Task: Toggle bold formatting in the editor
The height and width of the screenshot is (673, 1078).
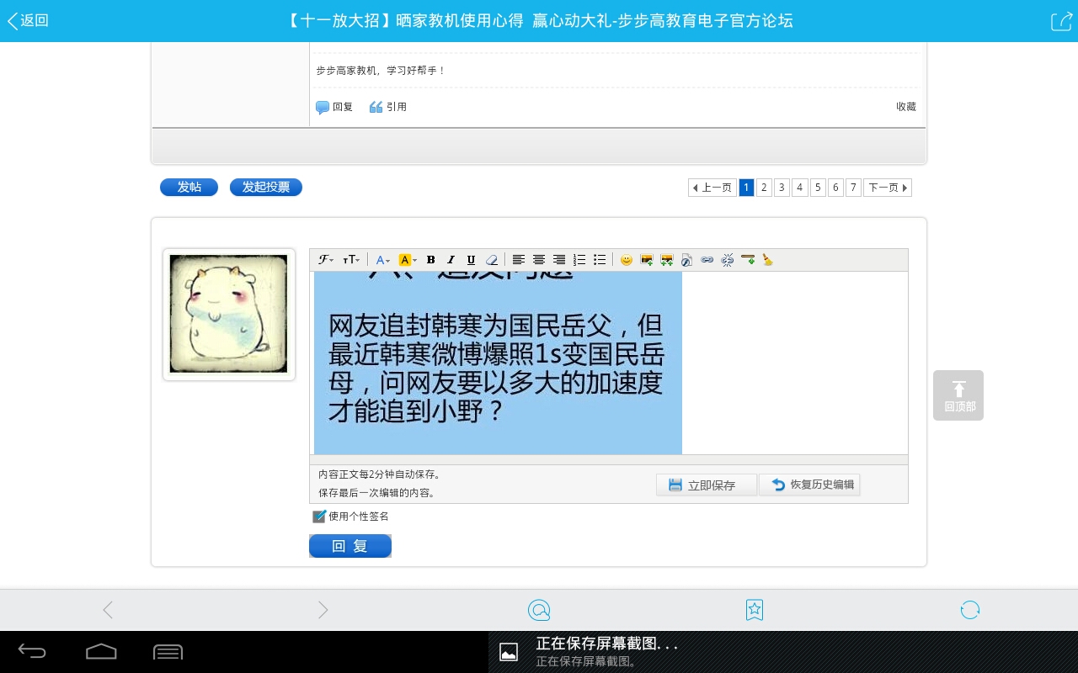Action: [430, 260]
